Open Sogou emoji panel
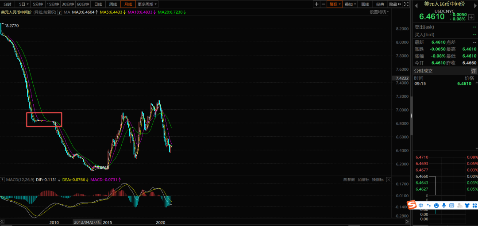Viewport: 478px width, 226px height. pos(436,205)
